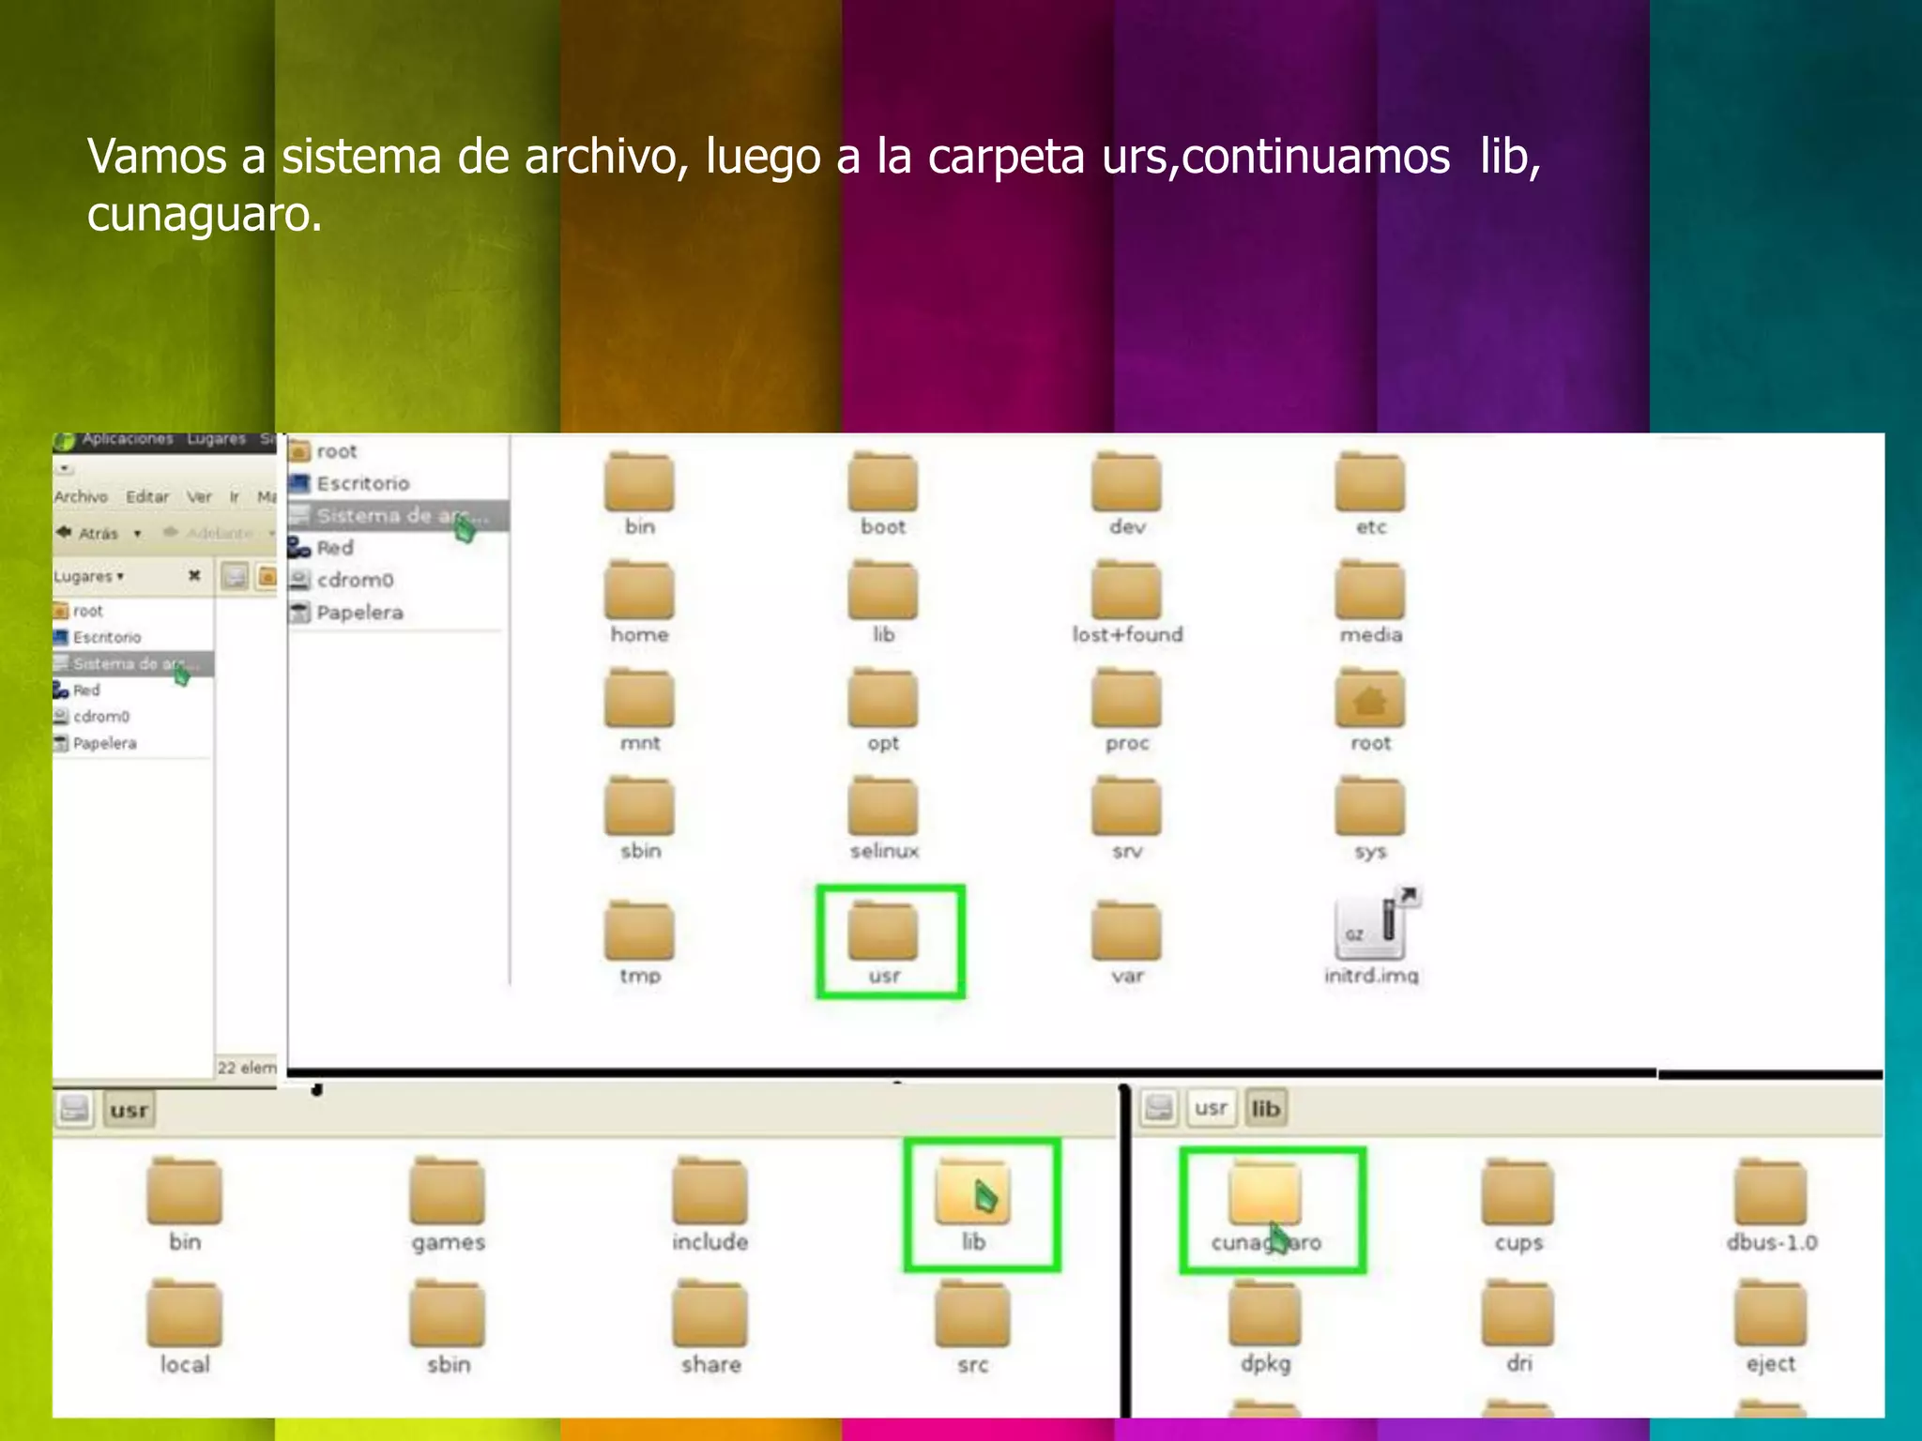
Task: Open the sys folder
Action: [1370, 818]
